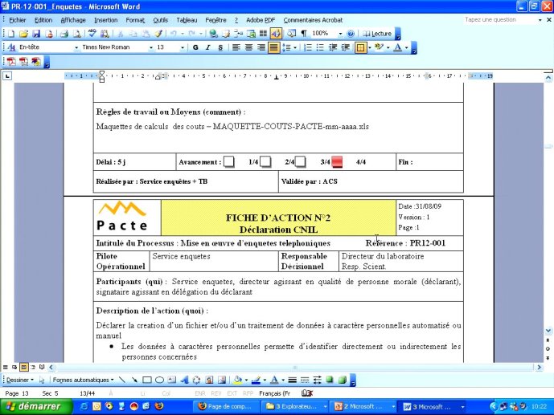Open the Edition menu
Image resolution: width=554 pixels, height=415 pixels.
point(43,20)
